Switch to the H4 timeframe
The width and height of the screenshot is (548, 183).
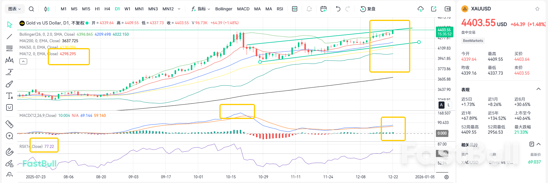pyautogui.click(x=107, y=9)
